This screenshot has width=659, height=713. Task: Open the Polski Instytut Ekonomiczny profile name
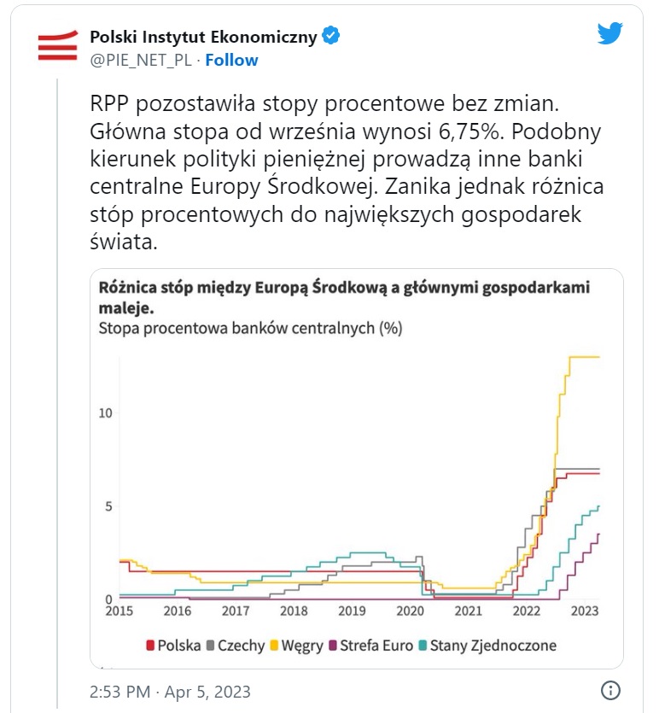[203, 37]
